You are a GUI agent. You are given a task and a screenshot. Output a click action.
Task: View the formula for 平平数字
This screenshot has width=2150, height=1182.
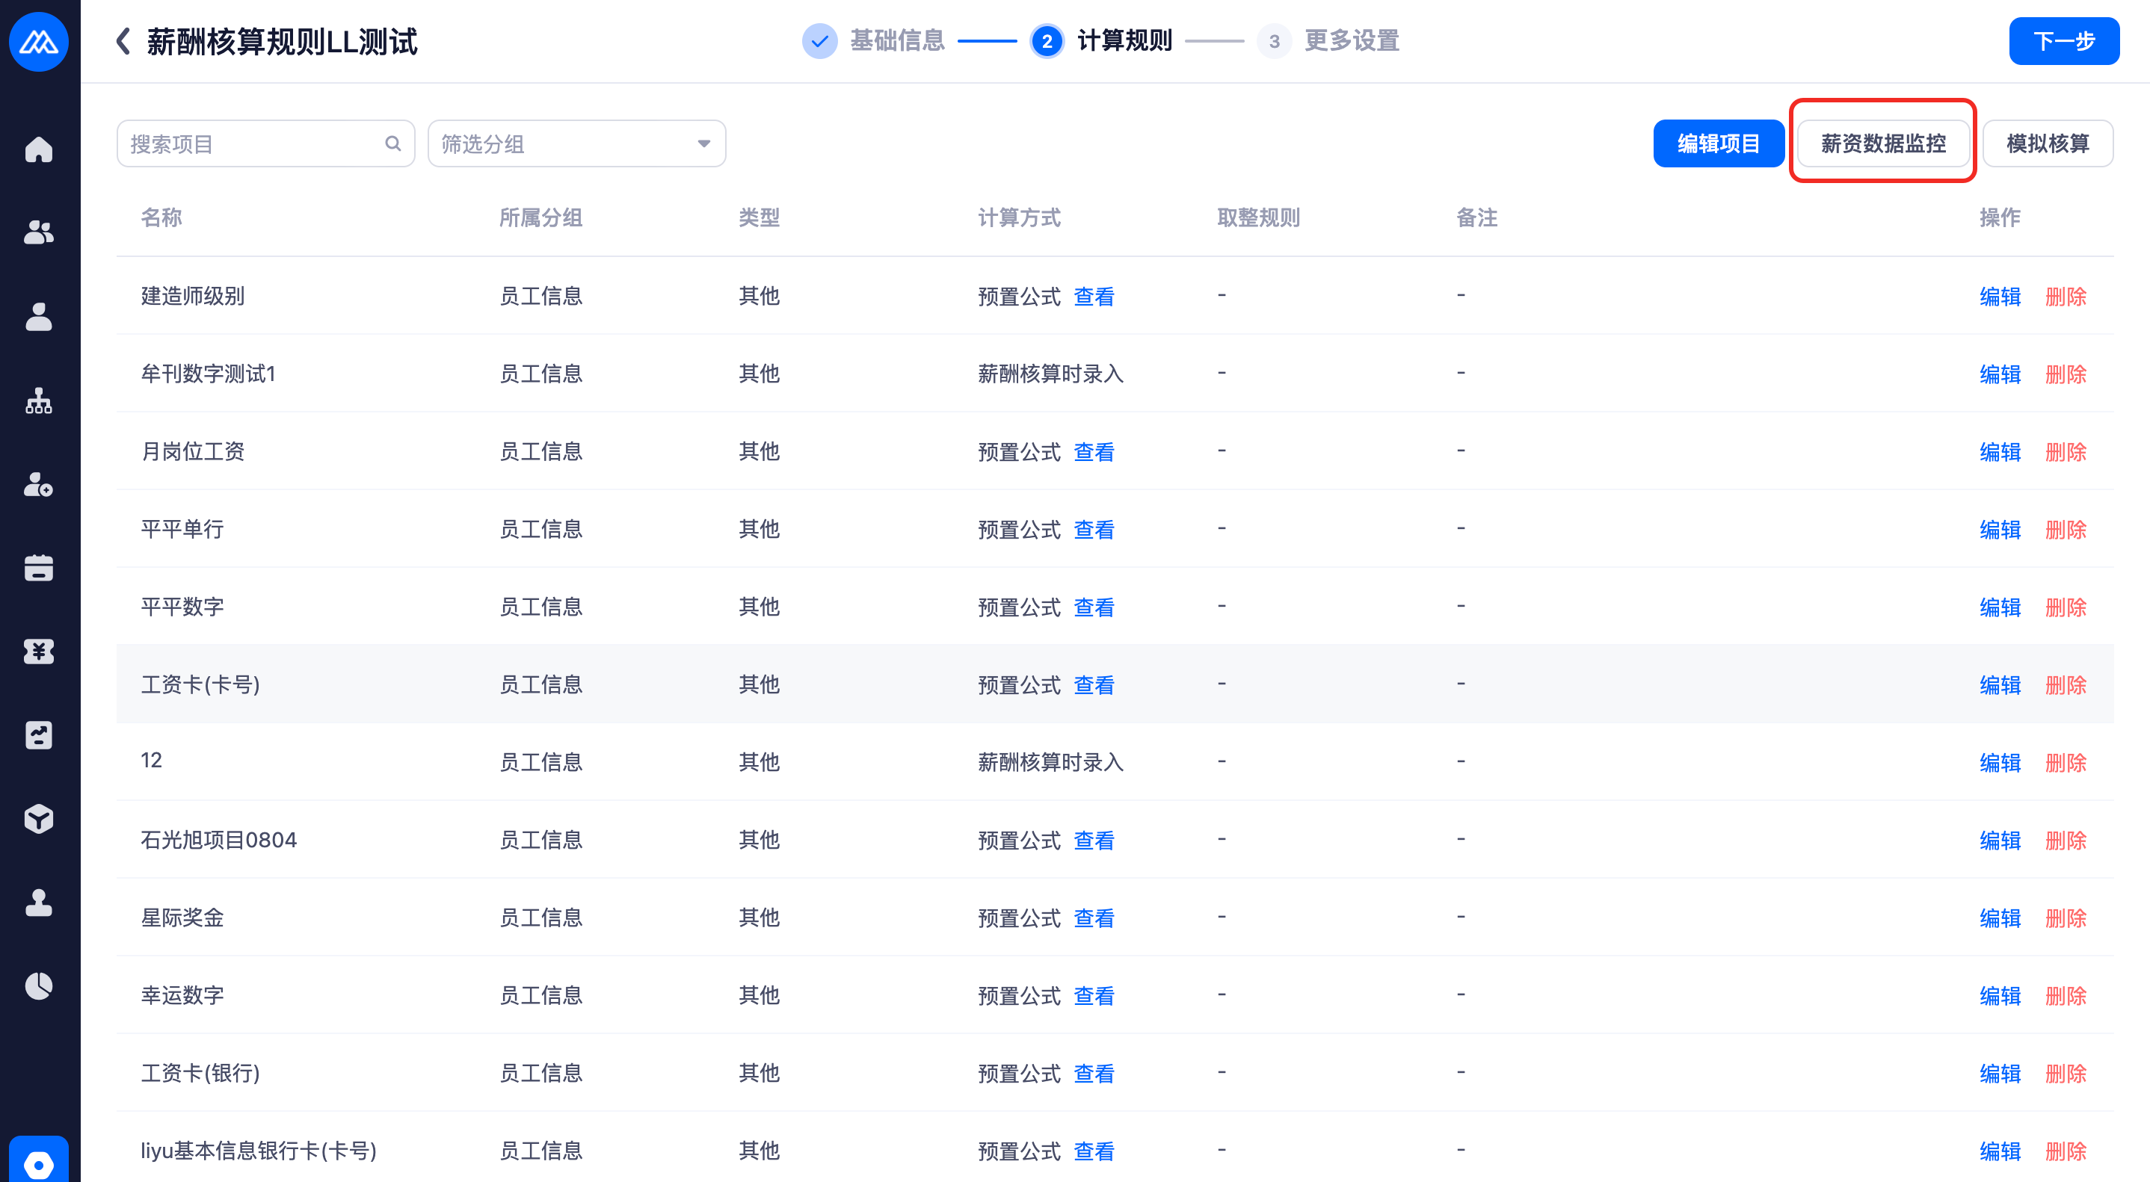coord(1094,607)
